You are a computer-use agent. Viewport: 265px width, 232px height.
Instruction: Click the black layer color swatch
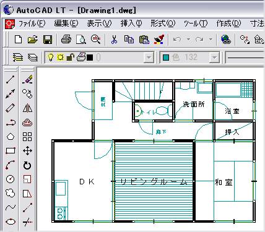coord(90,58)
